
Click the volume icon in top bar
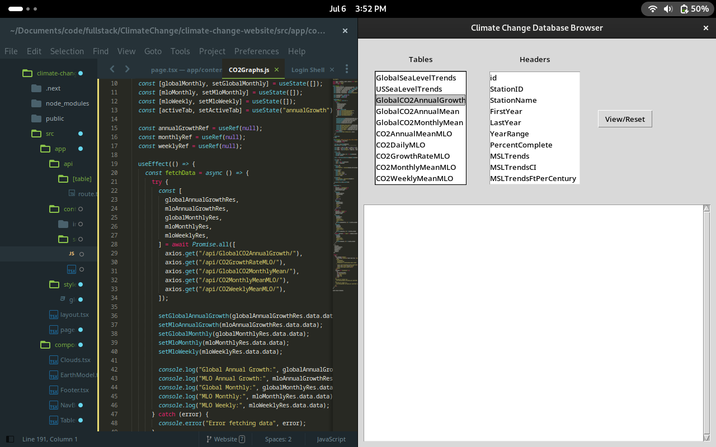tap(668, 8)
